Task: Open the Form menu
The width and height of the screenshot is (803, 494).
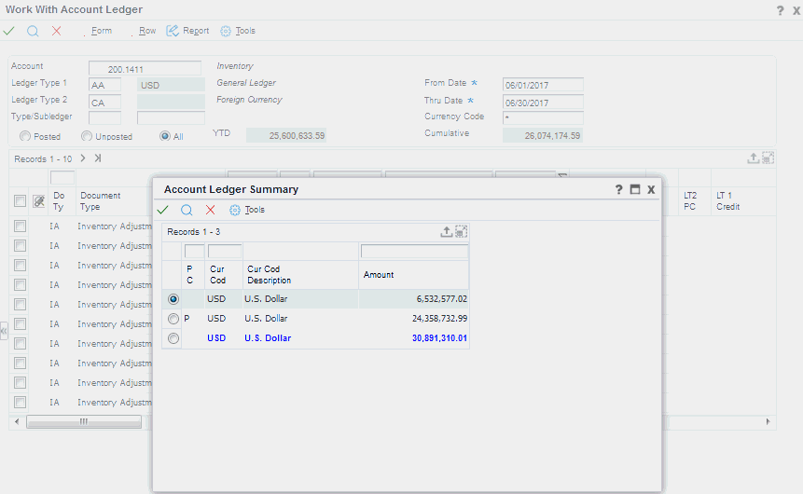Action: click(101, 31)
